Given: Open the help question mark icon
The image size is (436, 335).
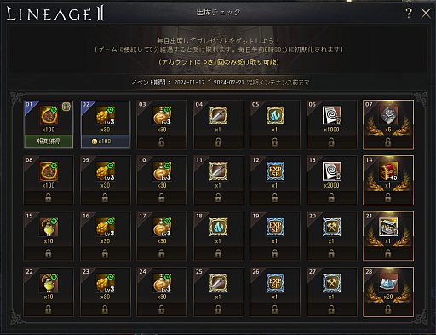Looking at the screenshot, I should pyautogui.click(x=409, y=13).
